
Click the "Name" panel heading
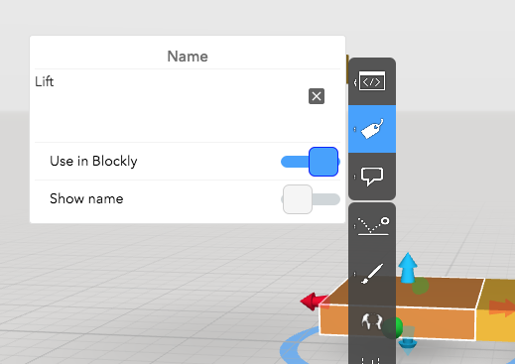pyautogui.click(x=188, y=57)
